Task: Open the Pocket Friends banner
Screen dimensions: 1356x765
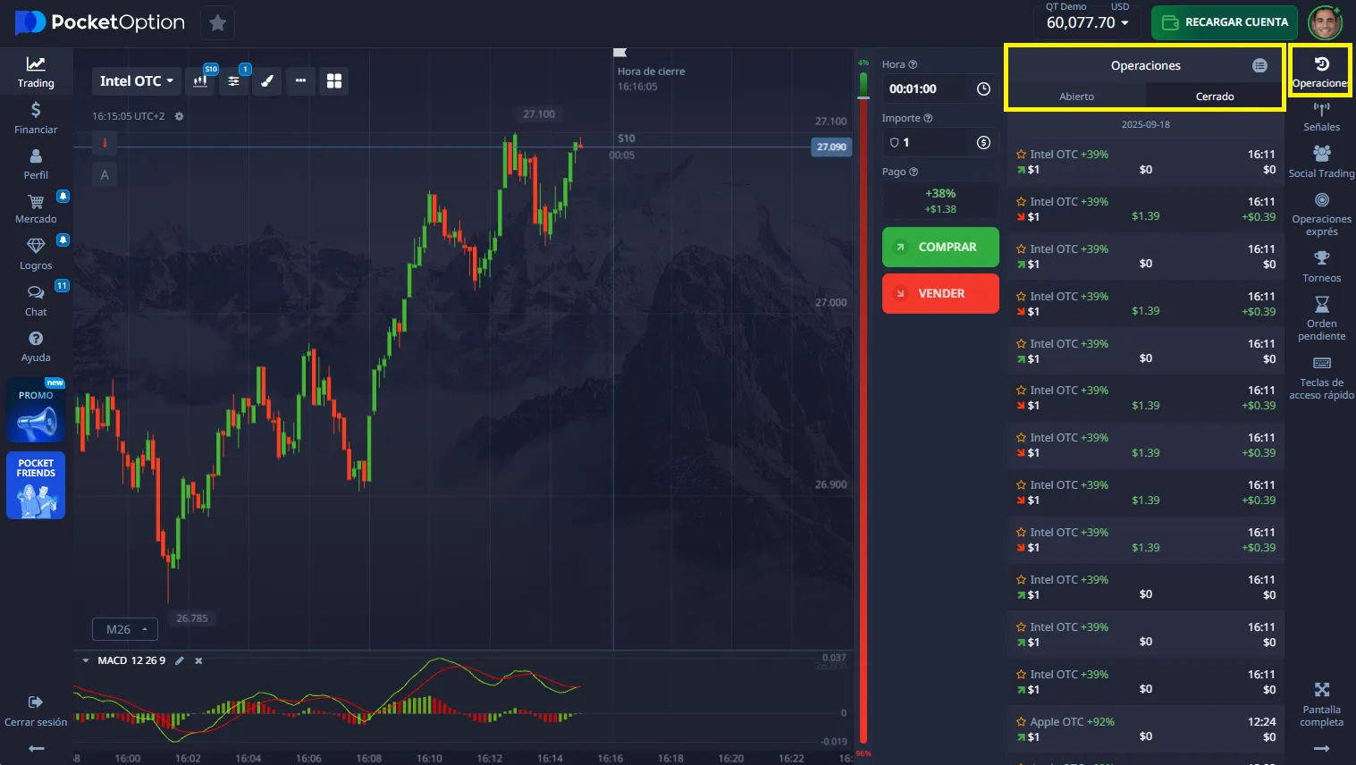Action: pos(36,486)
